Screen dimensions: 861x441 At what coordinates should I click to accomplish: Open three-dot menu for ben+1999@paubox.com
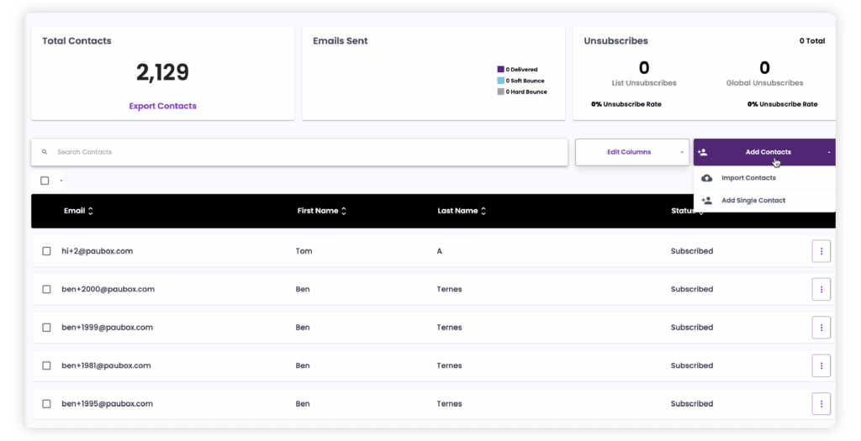[x=821, y=328]
